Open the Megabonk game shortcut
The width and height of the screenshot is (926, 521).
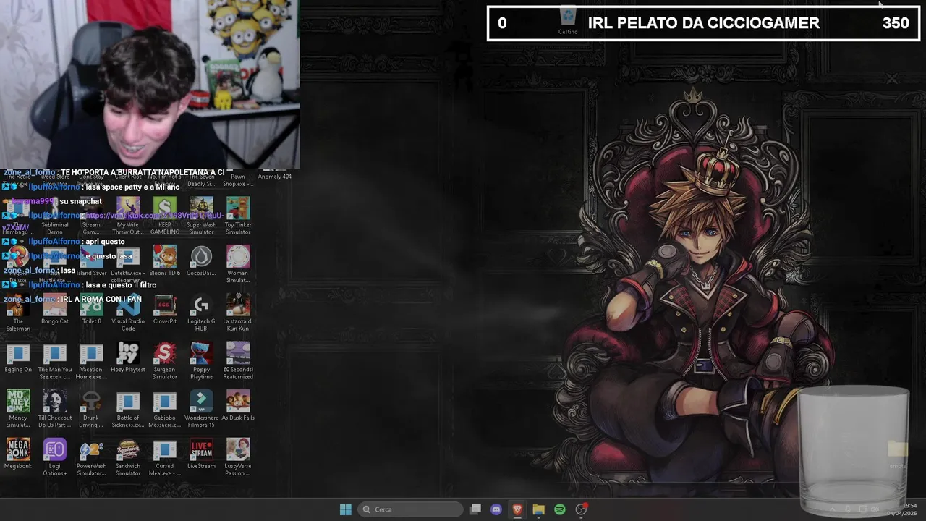(x=18, y=454)
